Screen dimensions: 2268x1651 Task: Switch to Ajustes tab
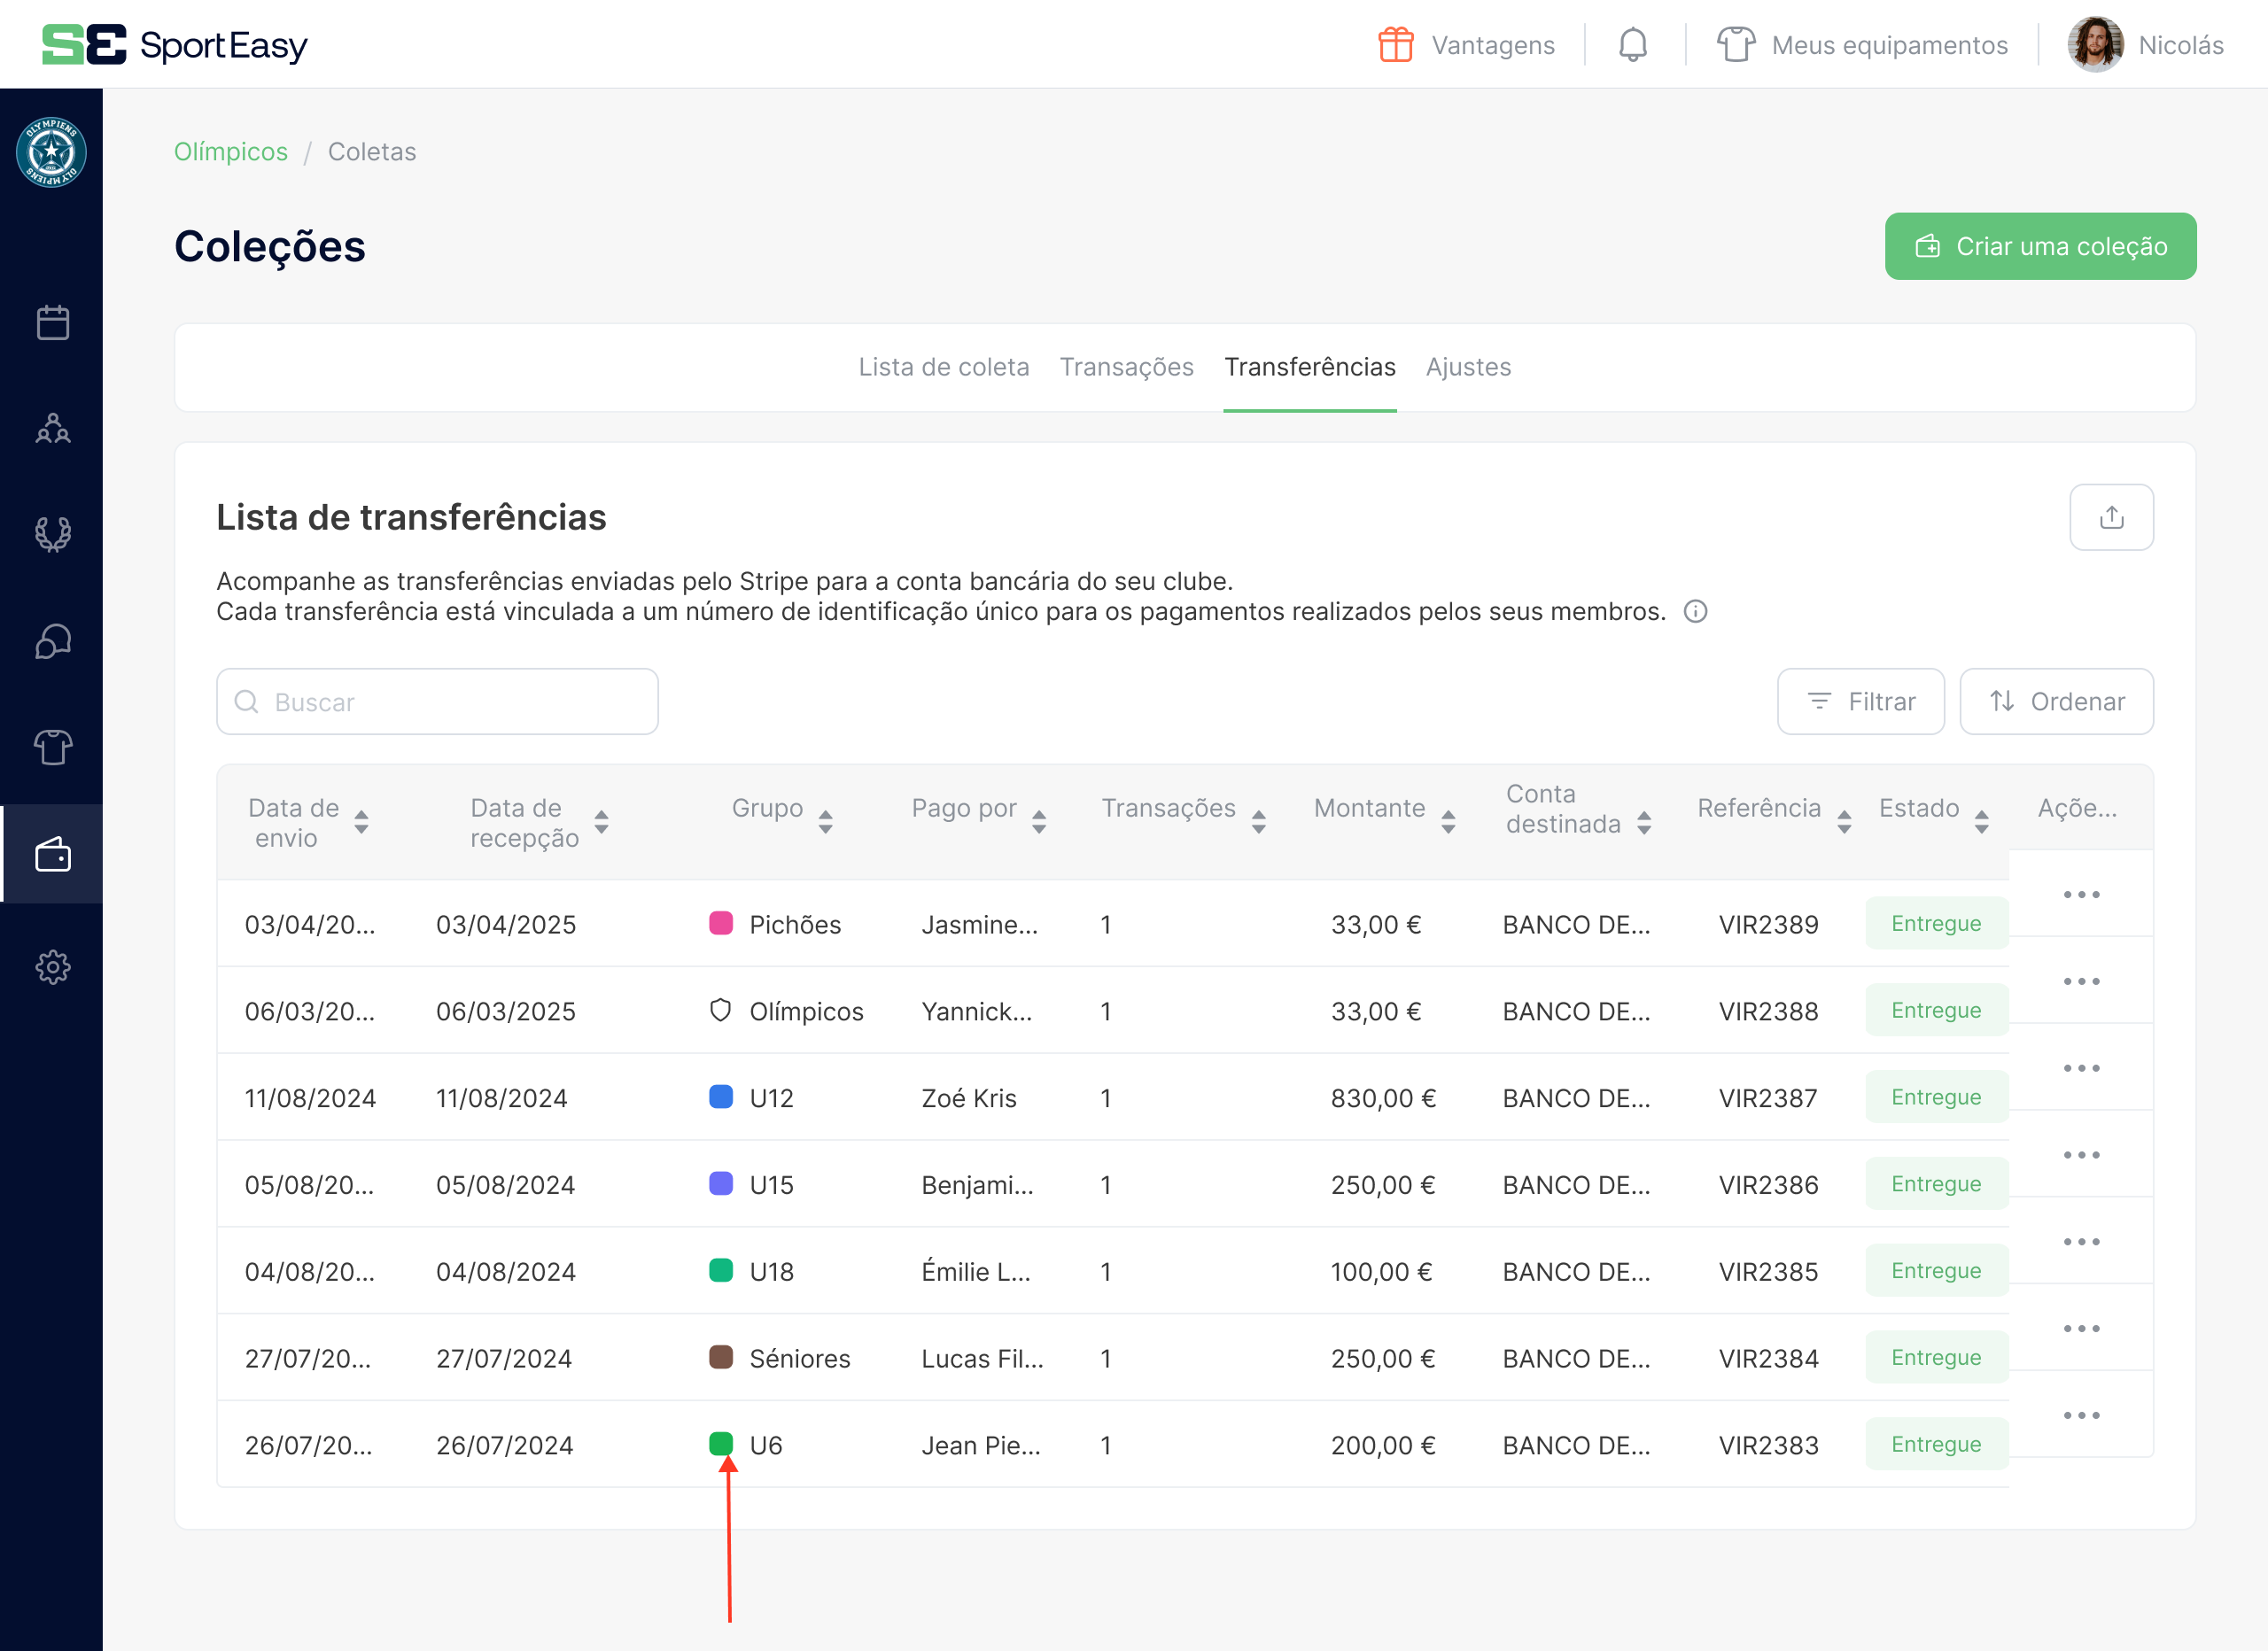[1467, 367]
